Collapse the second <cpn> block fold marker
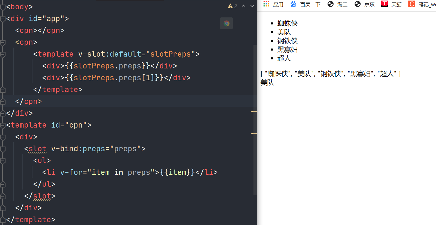The image size is (436, 225). pyautogui.click(x=3, y=43)
